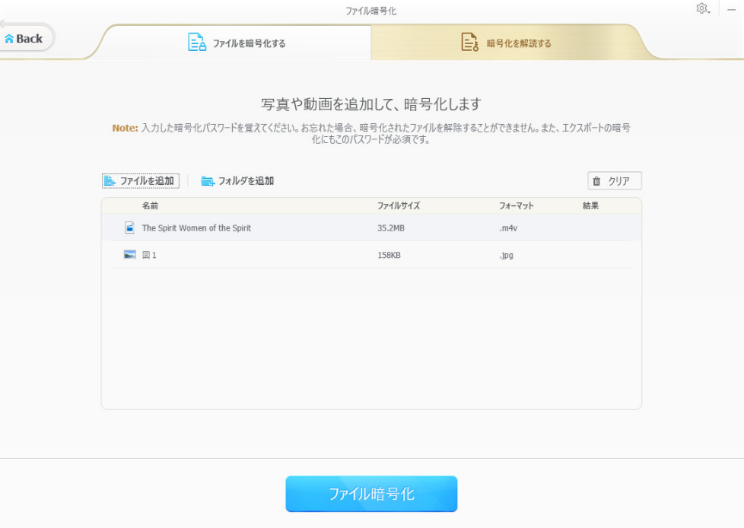
Task: Select the file row 図 1
Action: pos(371,255)
